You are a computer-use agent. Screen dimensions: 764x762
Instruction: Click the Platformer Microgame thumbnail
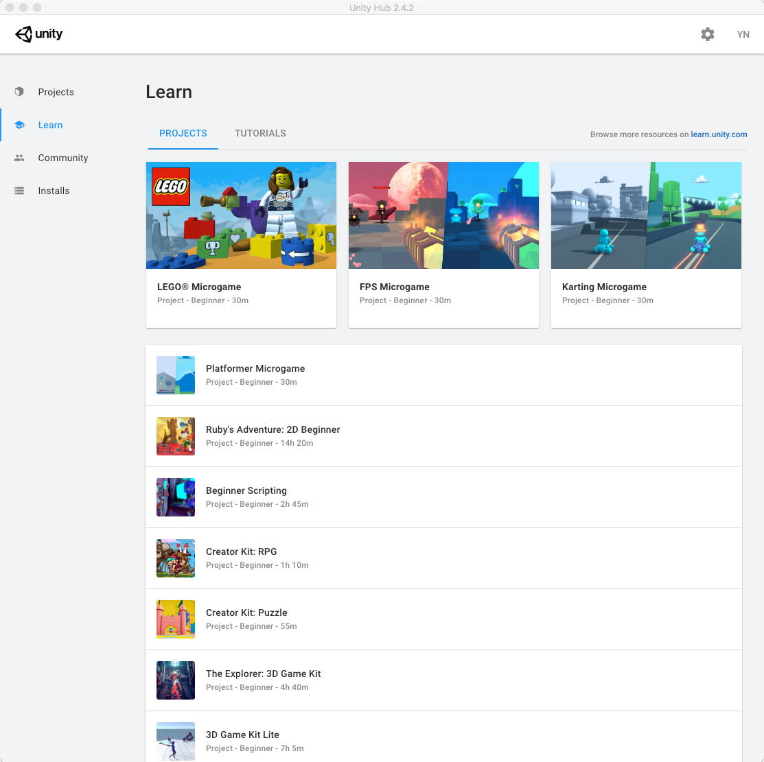point(176,375)
